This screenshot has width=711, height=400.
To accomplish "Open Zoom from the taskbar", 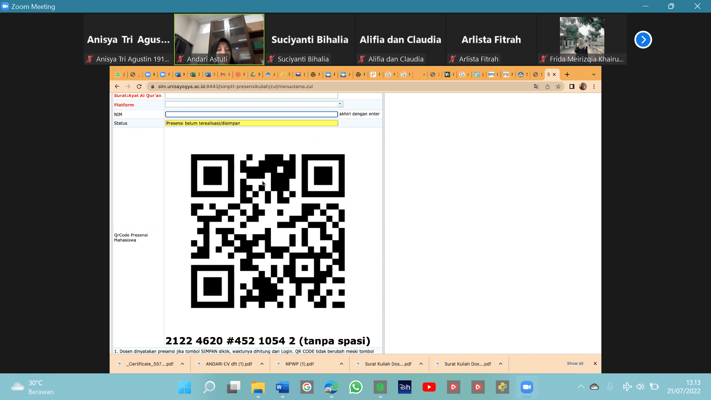I will (527, 387).
